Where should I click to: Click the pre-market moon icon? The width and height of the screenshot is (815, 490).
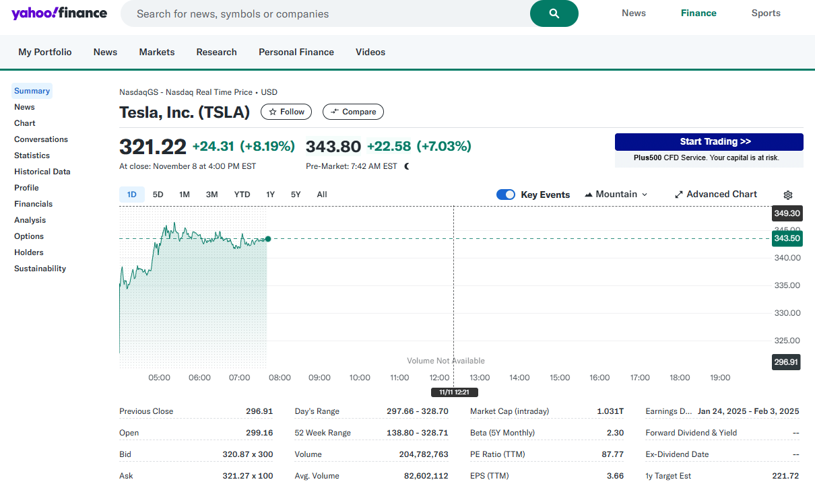407,166
